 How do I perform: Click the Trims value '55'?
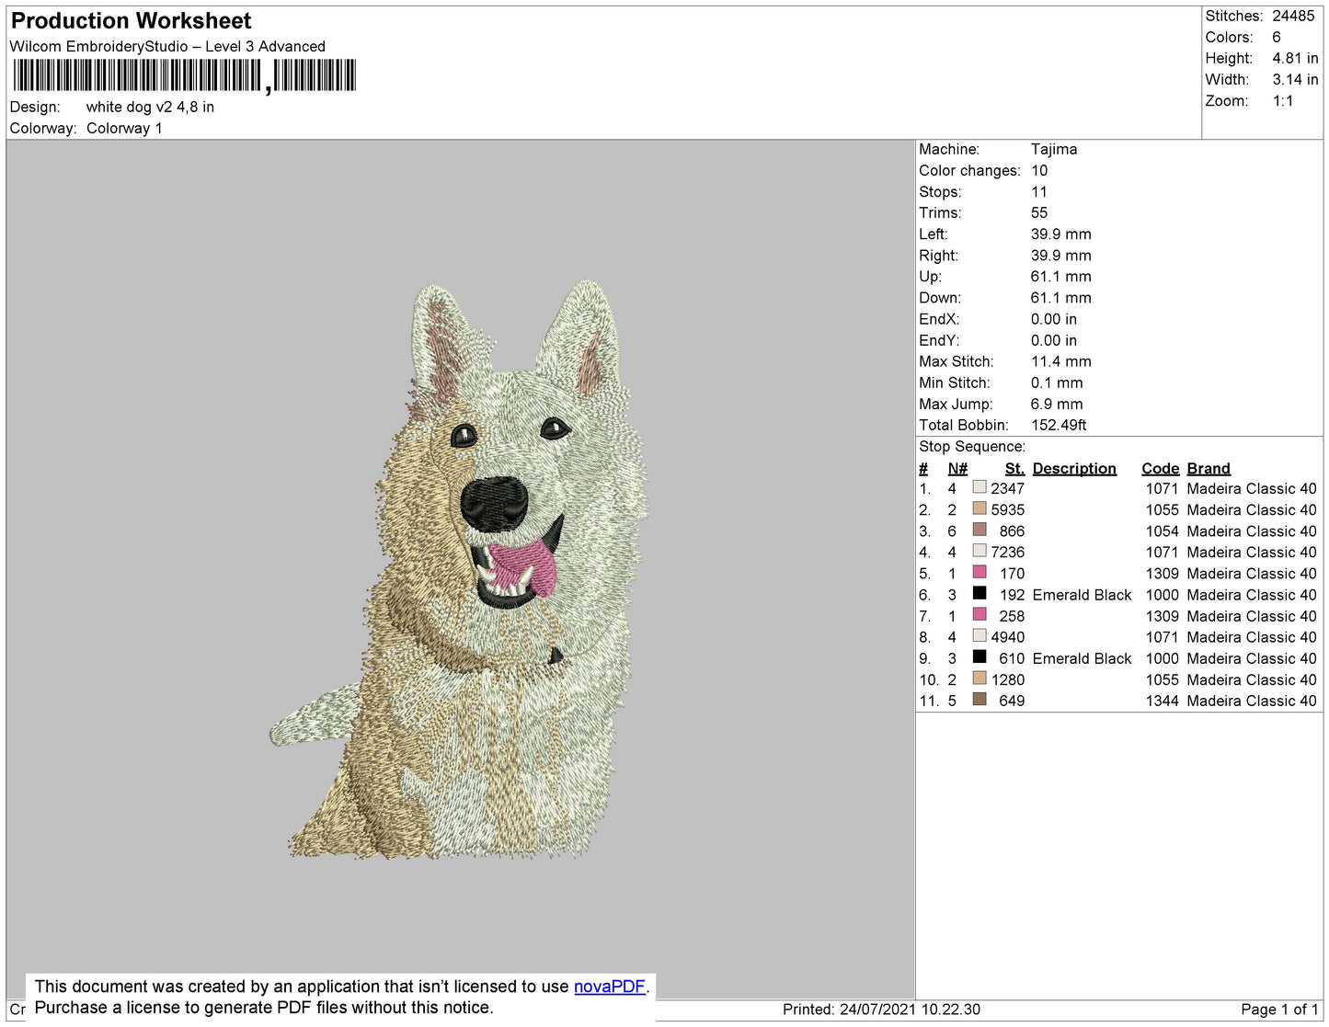pos(1039,212)
